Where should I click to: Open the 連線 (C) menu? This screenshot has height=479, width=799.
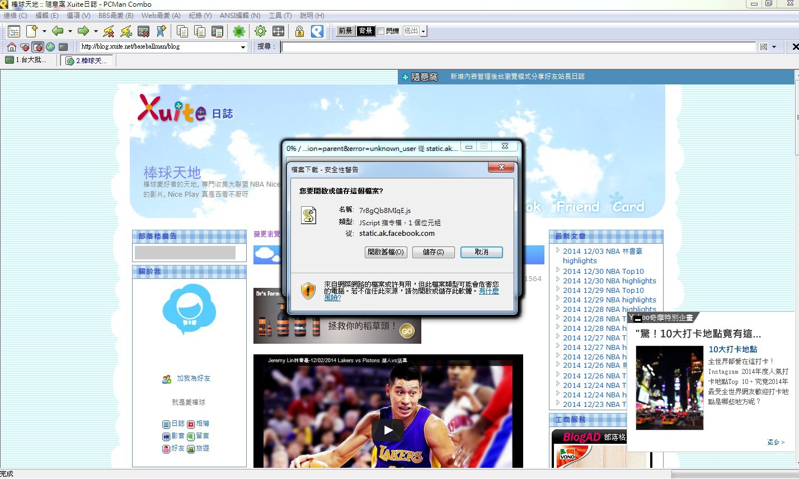[x=15, y=16]
